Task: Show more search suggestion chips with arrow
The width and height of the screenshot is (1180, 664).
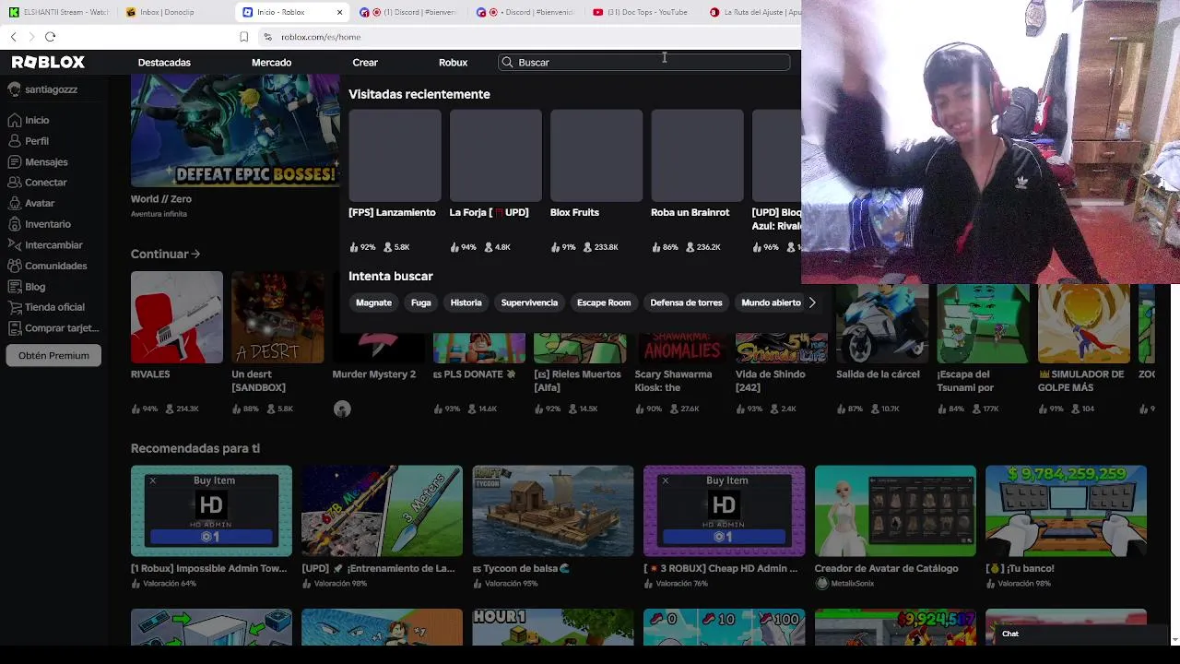Action: pos(811,302)
